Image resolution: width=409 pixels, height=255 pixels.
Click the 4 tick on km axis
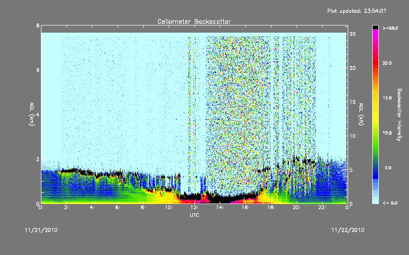pyautogui.click(x=38, y=114)
